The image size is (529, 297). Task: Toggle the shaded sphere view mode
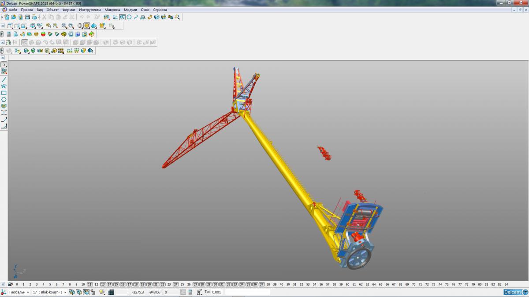pyautogui.click(x=87, y=26)
